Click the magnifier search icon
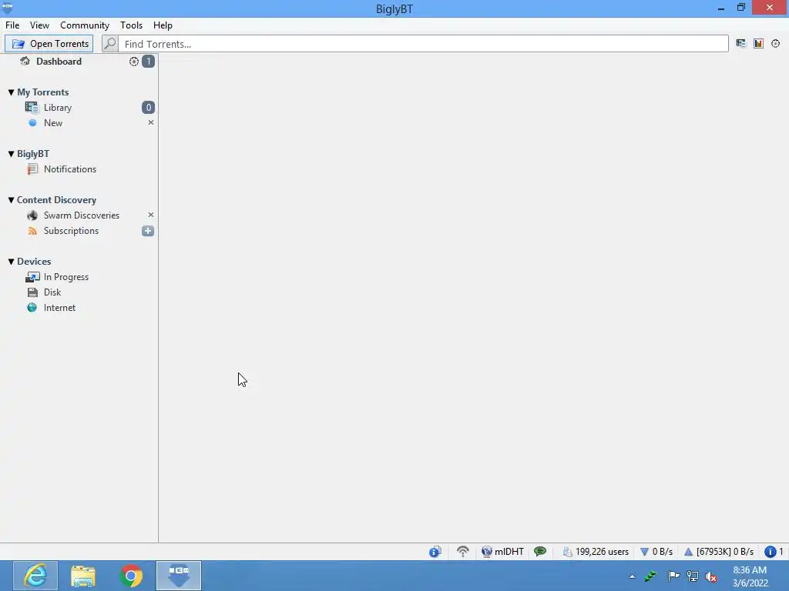This screenshot has width=789, height=591. (110, 44)
